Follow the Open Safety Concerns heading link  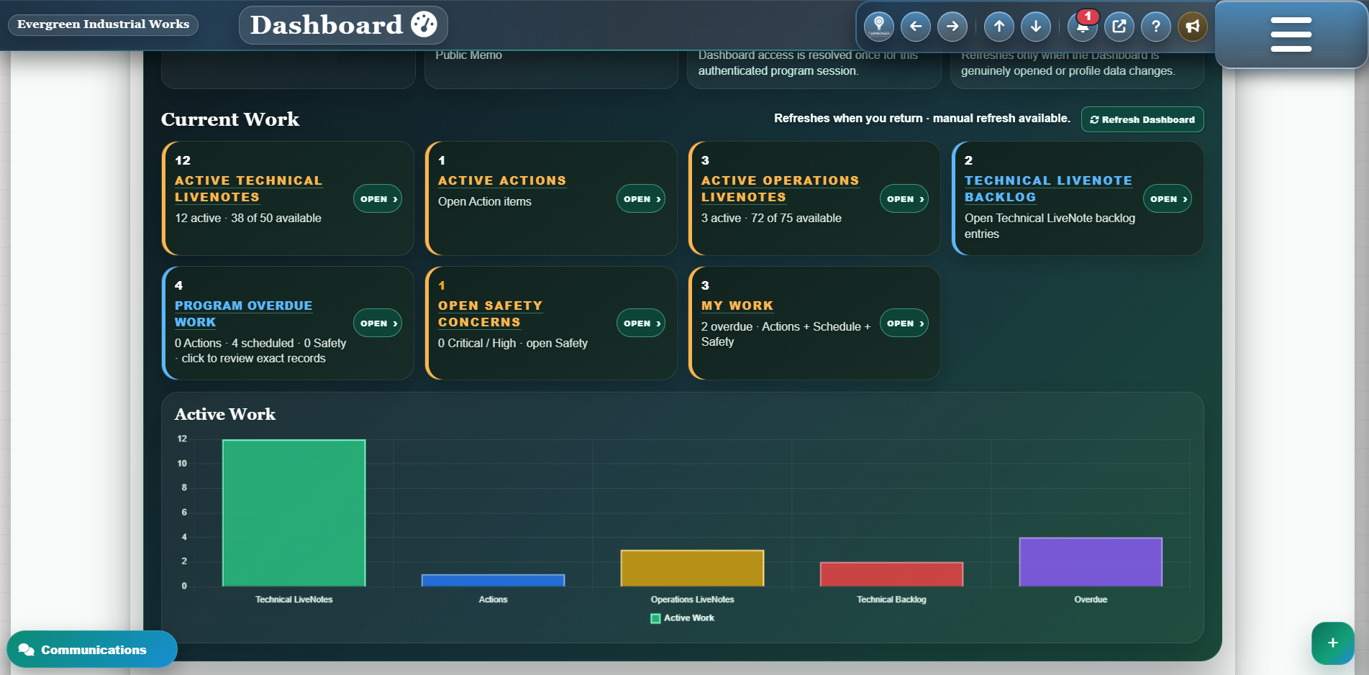pos(490,314)
